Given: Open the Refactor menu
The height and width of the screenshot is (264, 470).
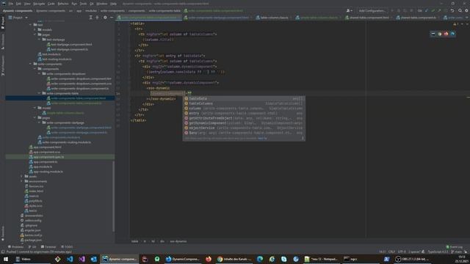Looking at the screenshot, I should coord(63,4).
